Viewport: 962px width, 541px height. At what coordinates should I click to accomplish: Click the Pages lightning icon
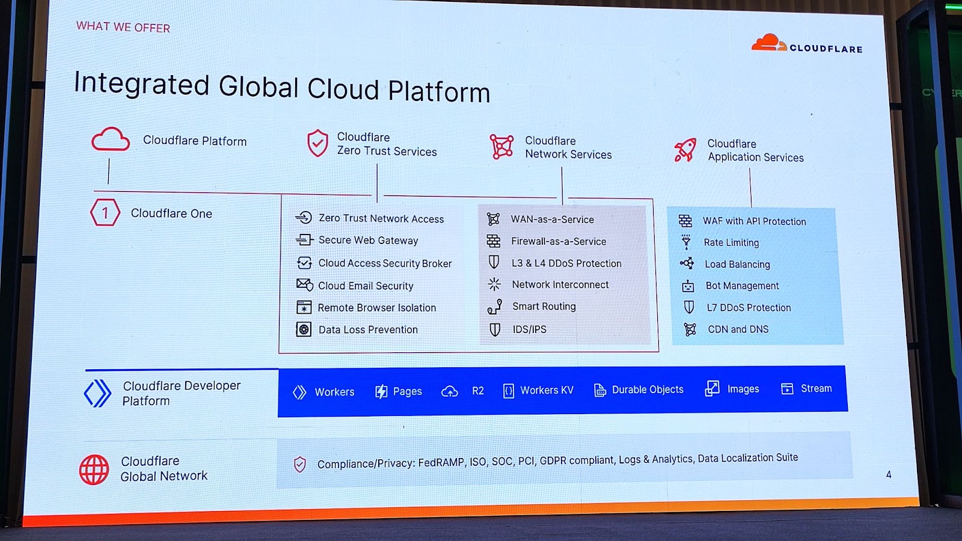click(x=381, y=392)
